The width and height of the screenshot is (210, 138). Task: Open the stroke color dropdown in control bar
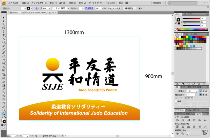[x=31, y=8]
